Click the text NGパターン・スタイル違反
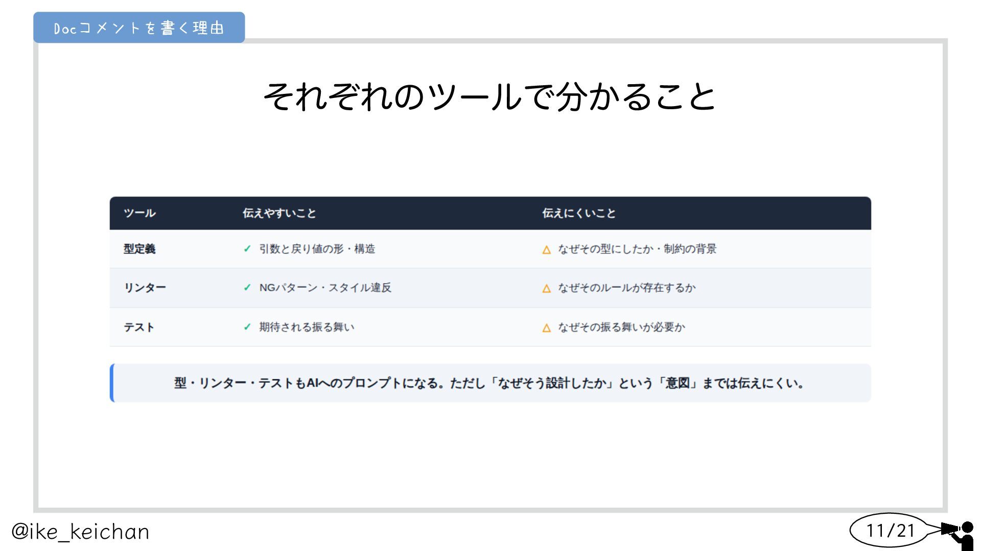The height and width of the screenshot is (551, 981). (x=325, y=288)
